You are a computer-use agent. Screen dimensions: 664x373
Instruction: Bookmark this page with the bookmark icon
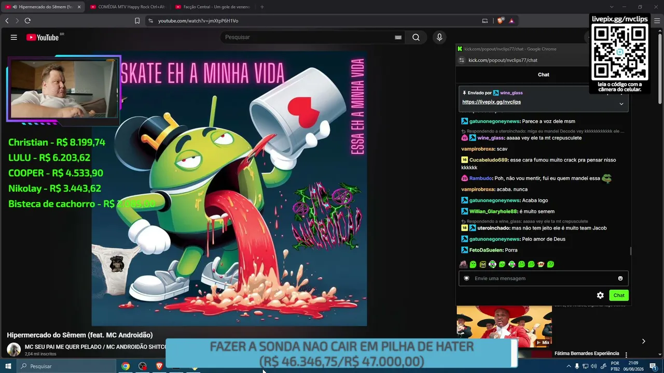coord(137,21)
